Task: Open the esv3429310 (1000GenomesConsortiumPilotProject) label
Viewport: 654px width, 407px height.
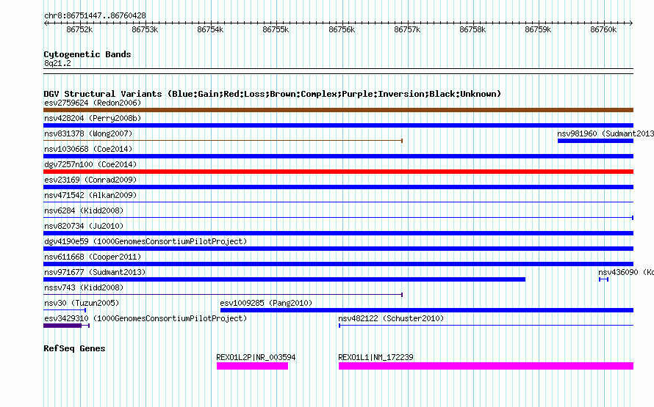Action: coord(145,318)
